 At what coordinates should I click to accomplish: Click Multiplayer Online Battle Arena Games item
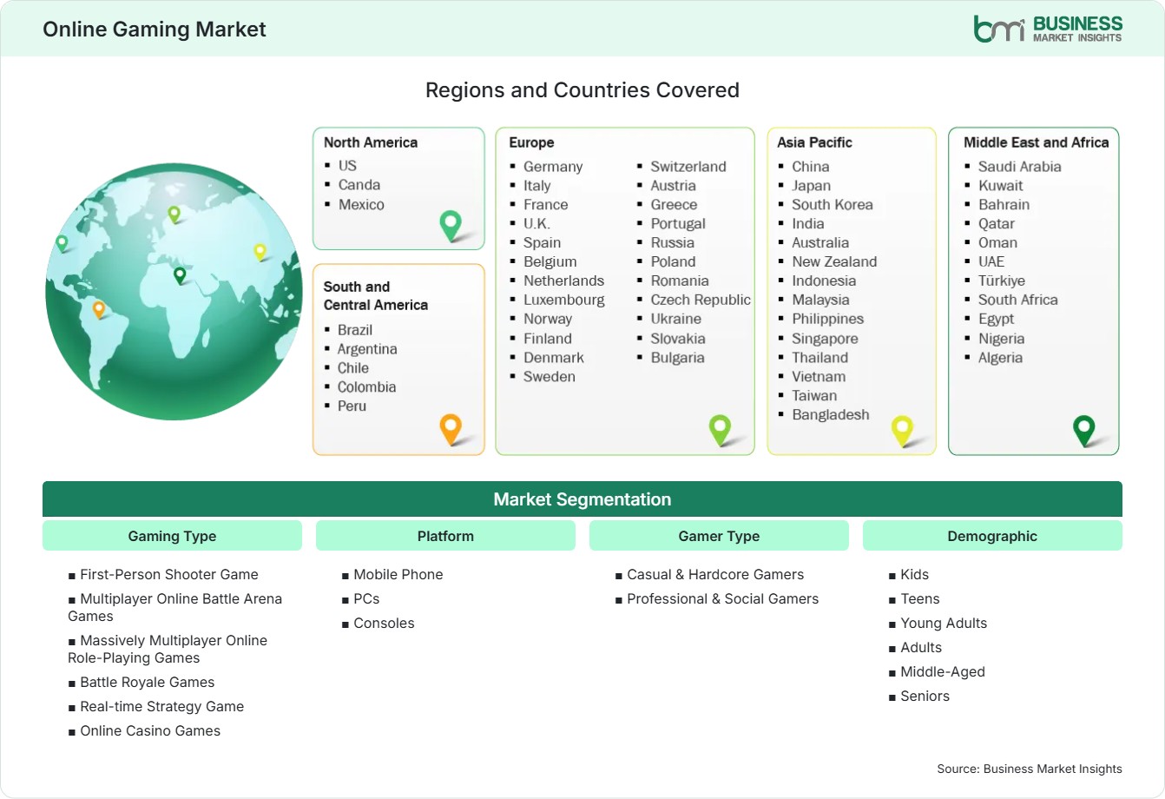(174, 607)
